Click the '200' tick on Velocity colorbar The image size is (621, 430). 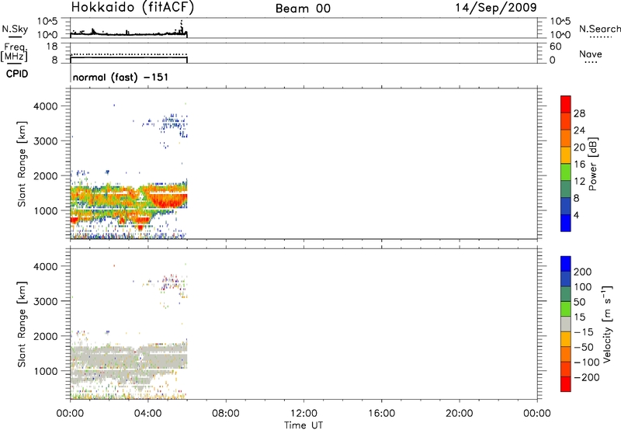point(583,272)
